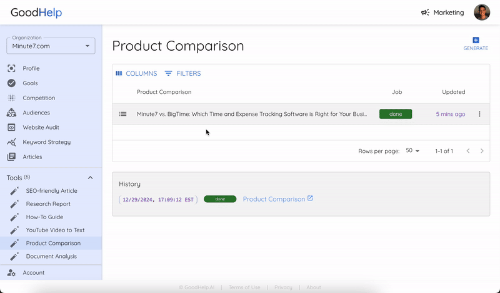
Task: Click the Keyword Strategy chart icon
Action: click(x=11, y=142)
